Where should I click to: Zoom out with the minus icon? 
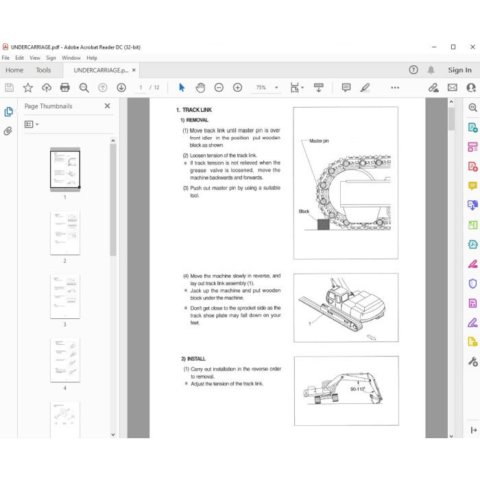(219, 88)
